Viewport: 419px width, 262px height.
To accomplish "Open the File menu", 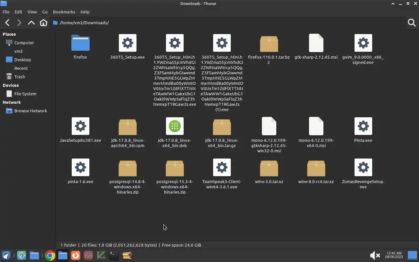I will click(6, 12).
